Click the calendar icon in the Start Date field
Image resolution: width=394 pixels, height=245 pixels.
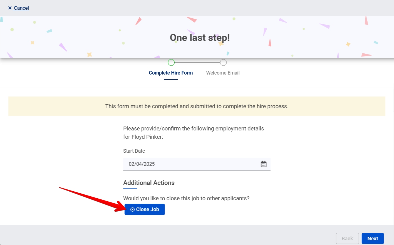point(264,164)
